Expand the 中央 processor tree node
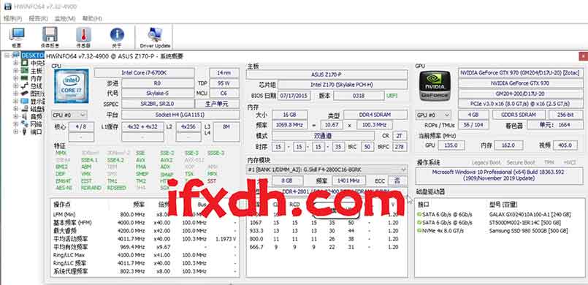This screenshot has height=285, width=588. pyautogui.click(x=16, y=63)
